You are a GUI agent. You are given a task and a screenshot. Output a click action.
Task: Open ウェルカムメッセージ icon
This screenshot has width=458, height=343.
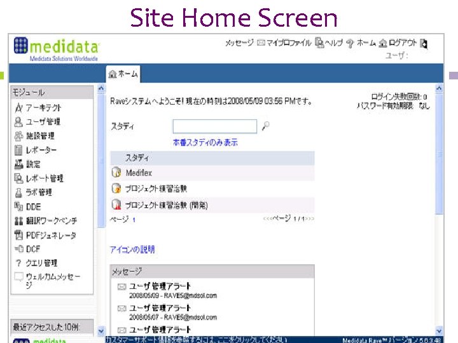pyautogui.click(x=18, y=276)
